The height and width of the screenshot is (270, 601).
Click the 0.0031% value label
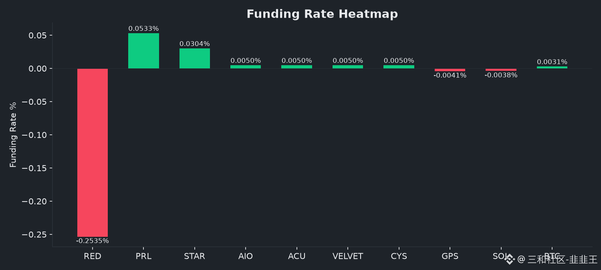552,62
